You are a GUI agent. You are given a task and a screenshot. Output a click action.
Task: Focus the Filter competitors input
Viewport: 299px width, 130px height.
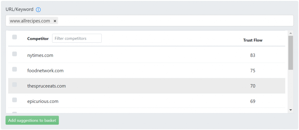pyautogui.click(x=77, y=38)
